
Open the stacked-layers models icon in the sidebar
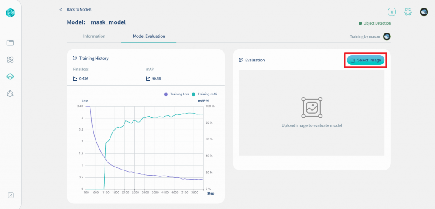10,77
